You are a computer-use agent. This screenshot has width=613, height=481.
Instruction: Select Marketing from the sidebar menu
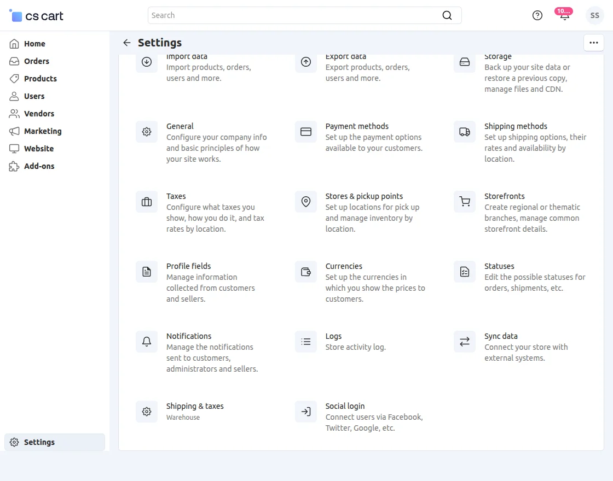point(42,131)
